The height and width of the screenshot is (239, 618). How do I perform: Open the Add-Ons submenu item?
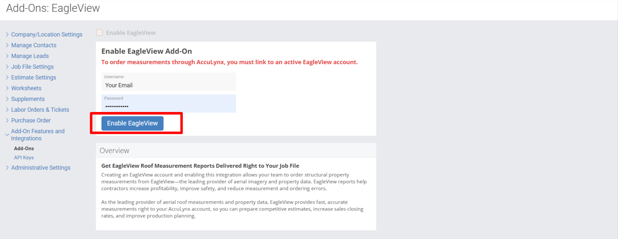pyautogui.click(x=24, y=148)
